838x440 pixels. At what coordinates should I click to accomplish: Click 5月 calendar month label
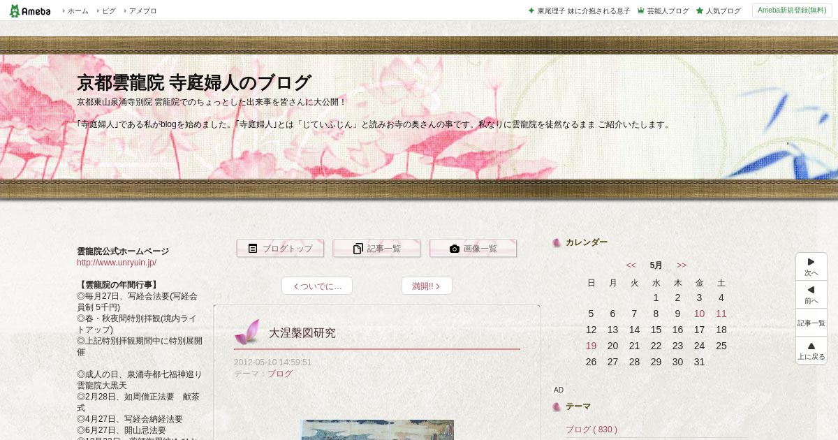(x=656, y=265)
